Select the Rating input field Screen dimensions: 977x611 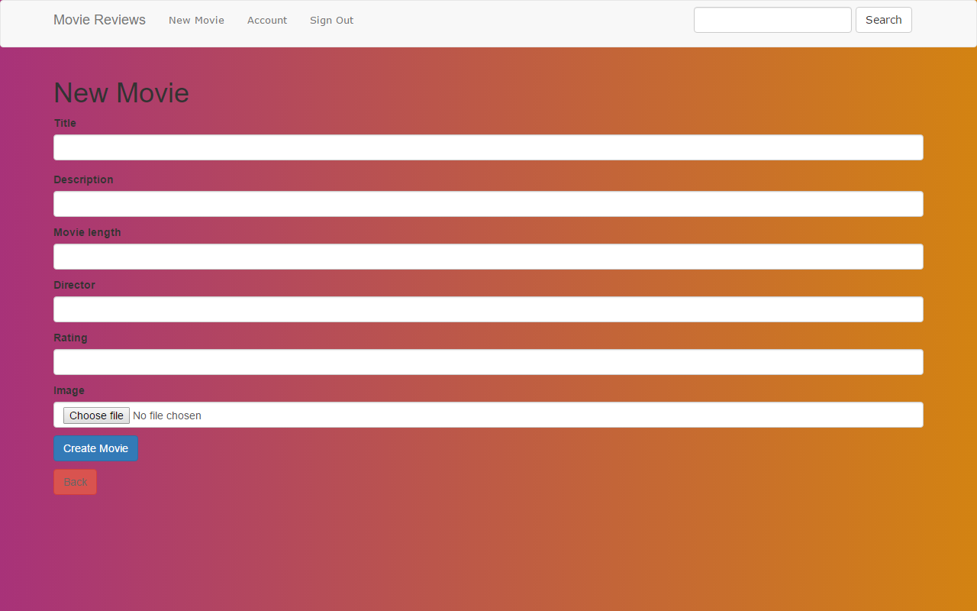(x=488, y=362)
